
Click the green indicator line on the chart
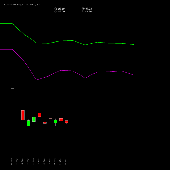click(67, 41)
